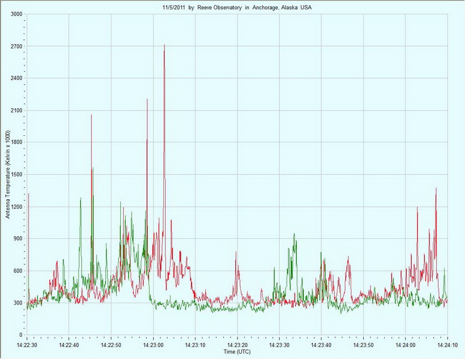Click the 14:23:30 time tick label
This screenshot has width=465, height=359.
click(279, 345)
